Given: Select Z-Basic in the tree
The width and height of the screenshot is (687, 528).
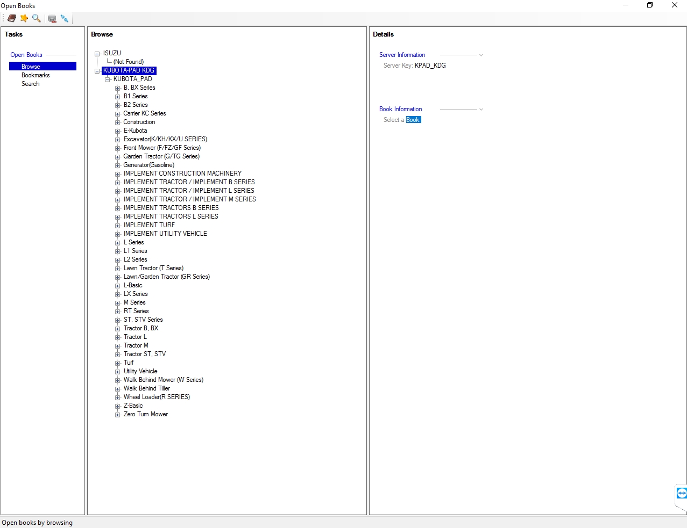Looking at the screenshot, I should (x=133, y=406).
